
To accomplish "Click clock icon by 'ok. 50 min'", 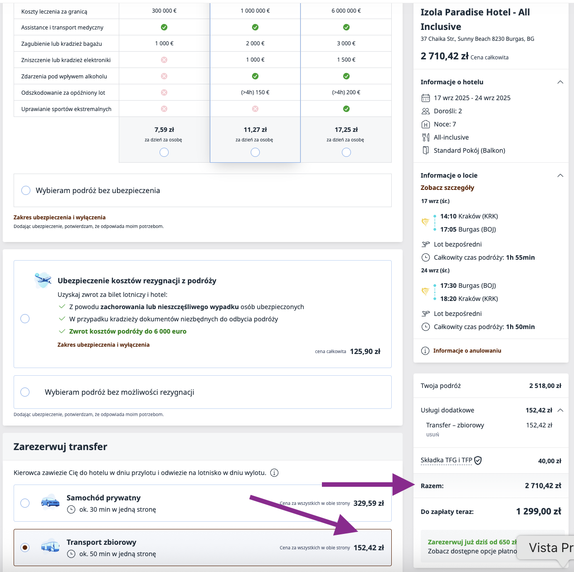I will pos(71,554).
